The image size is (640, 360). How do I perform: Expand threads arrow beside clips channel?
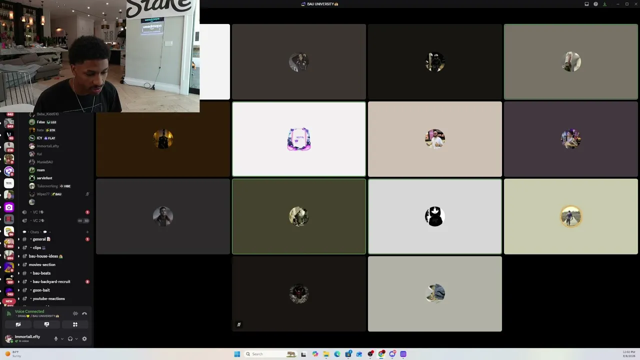(x=18, y=247)
